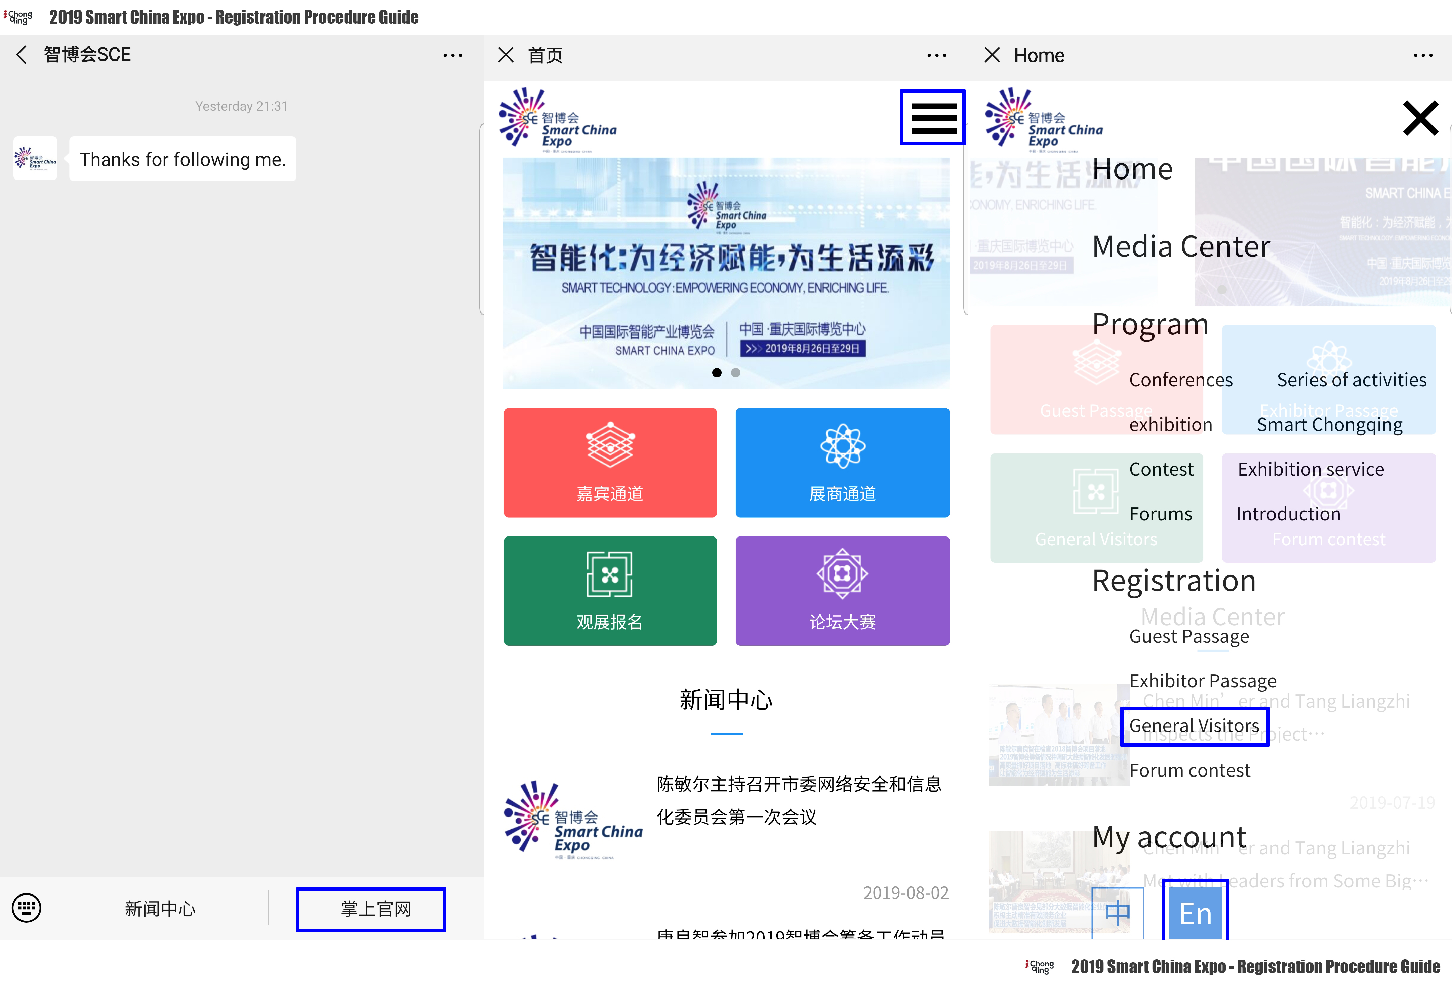Viewport: 1452px width, 995px height.
Task: Select My account in overlay menu
Action: pyautogui.click(x=1169, y=837)
